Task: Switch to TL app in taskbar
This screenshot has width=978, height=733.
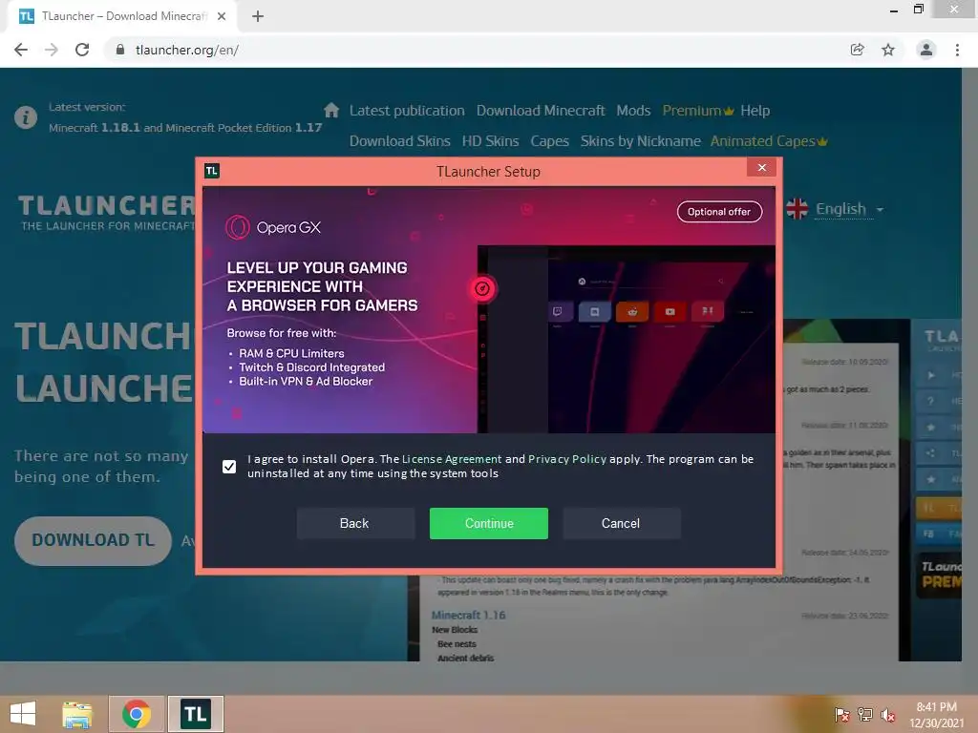Action: click(x=195, y=714)
